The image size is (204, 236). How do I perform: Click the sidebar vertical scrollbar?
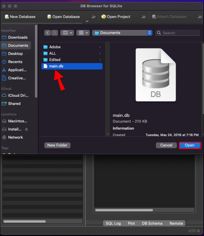coord(36,61)
